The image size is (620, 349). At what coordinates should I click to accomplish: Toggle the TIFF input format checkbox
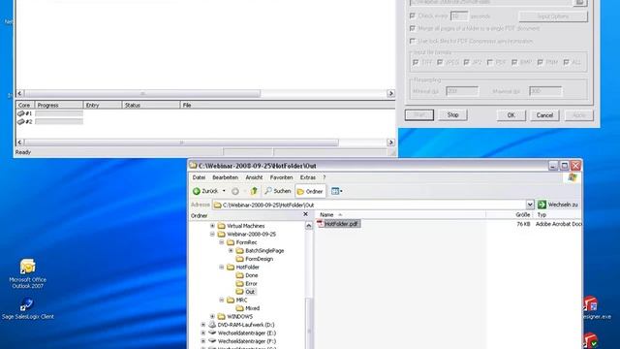[416, 62]
